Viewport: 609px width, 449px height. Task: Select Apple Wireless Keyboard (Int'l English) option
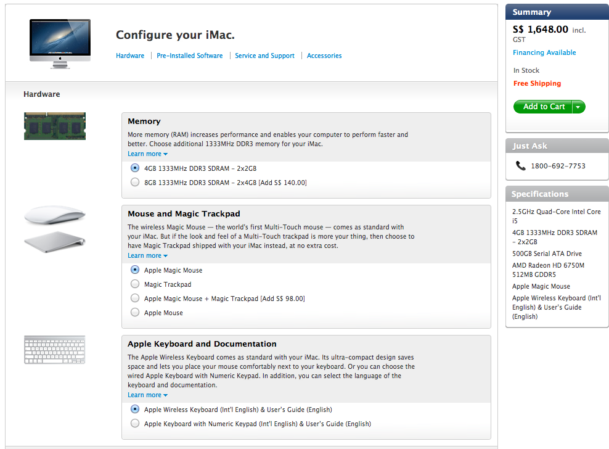(135, 409)
